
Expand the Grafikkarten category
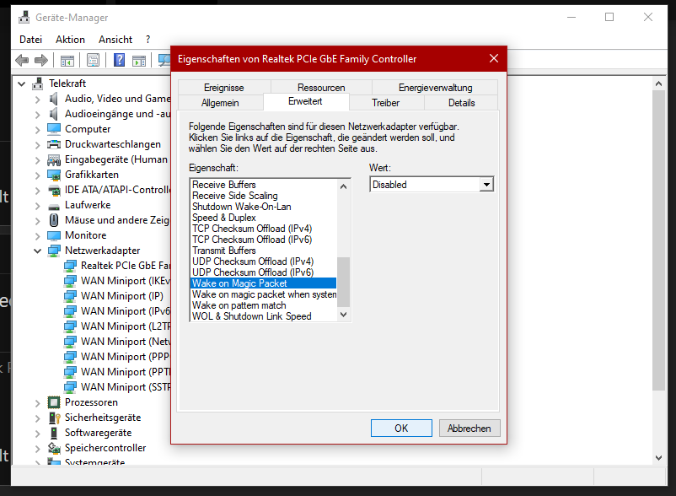(x=37, y=175)
